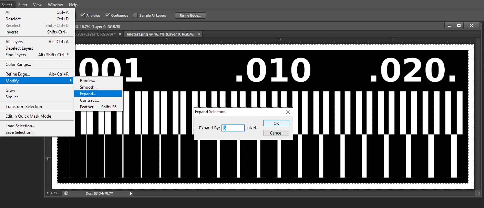484x208 pixels.
Task: Click the Doc: 53.0M/70.7M status text
Action: (x=100, y=194)
